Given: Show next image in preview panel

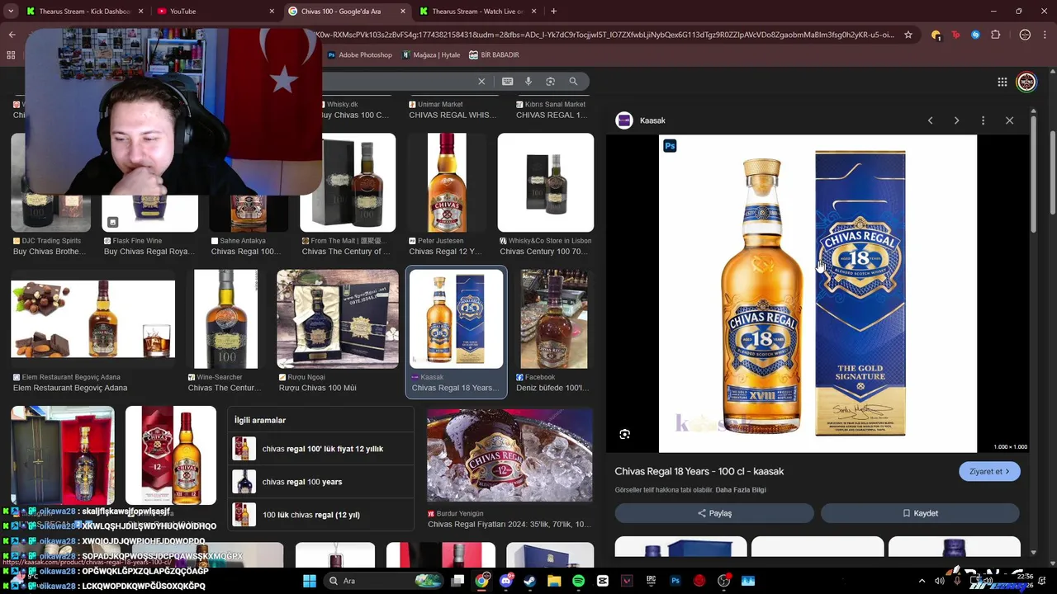Looking at the screenshot, I should click(956, 120).
